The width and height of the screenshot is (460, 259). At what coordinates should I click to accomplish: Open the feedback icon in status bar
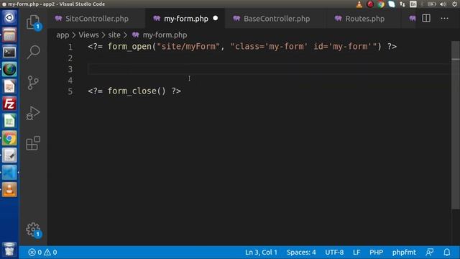pyautogui.click(x=430, y=253)
